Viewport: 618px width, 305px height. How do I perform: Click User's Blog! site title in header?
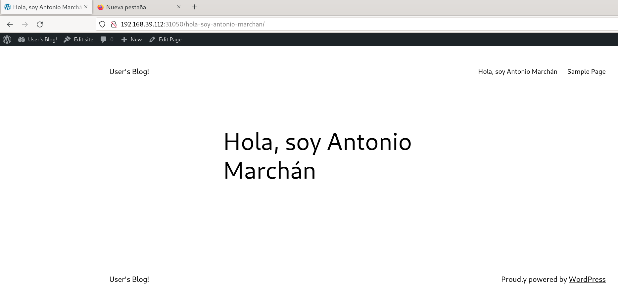coord(129,71)
